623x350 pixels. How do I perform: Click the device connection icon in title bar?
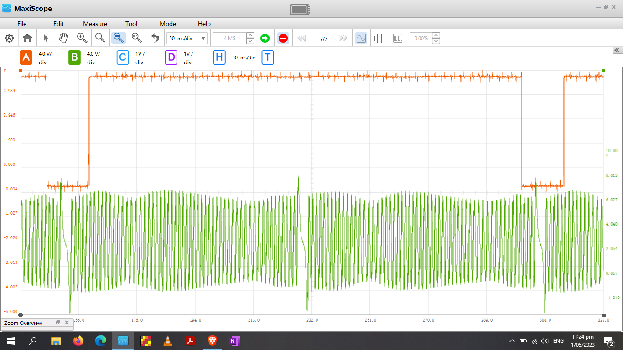coord(300,10)
